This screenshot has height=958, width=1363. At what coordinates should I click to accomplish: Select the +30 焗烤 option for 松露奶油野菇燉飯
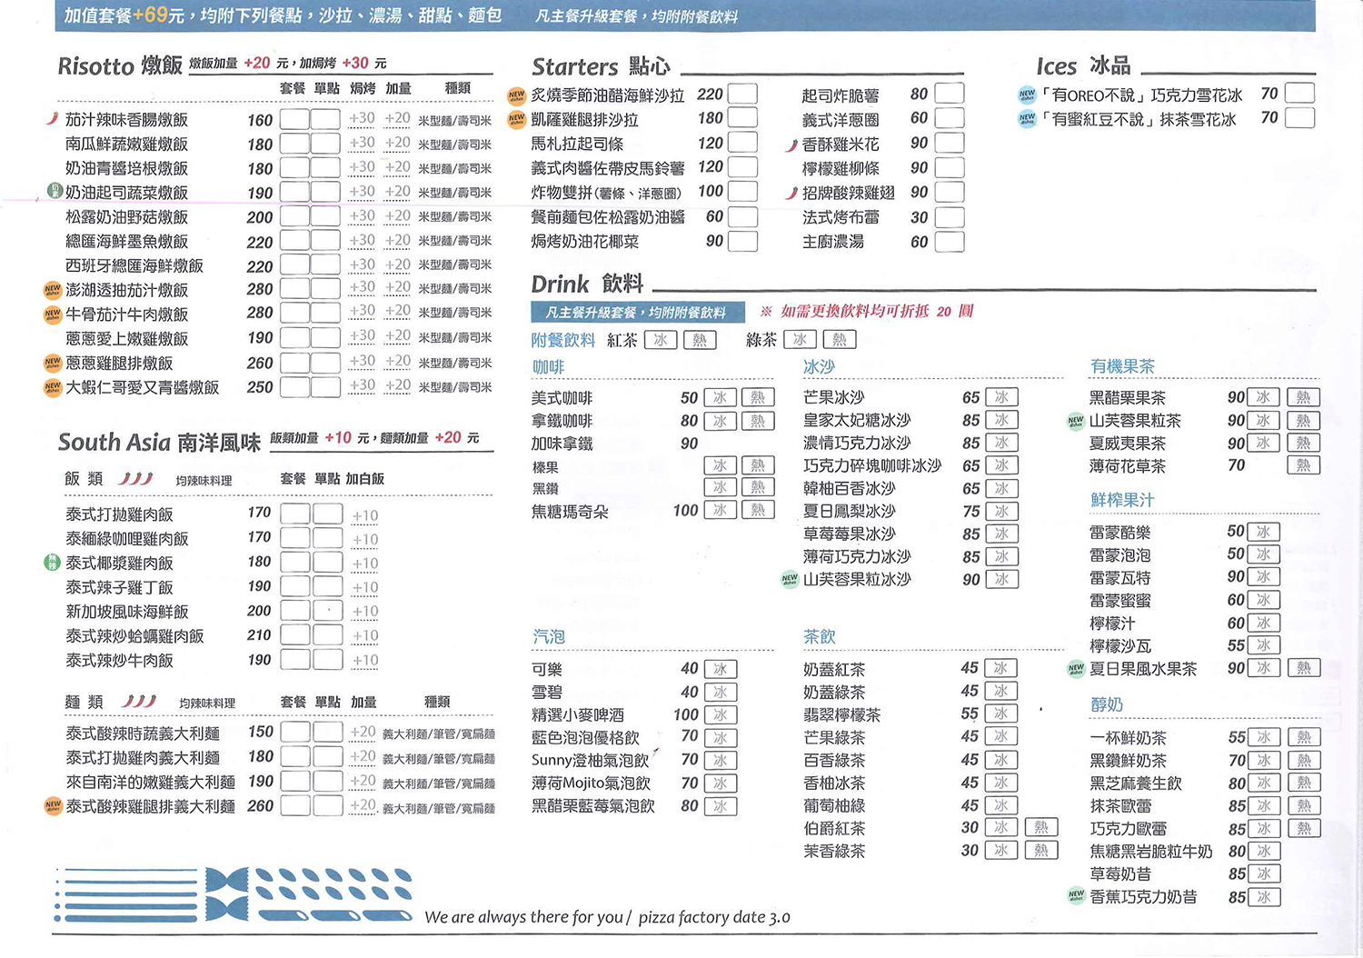[x=362, y=216]
